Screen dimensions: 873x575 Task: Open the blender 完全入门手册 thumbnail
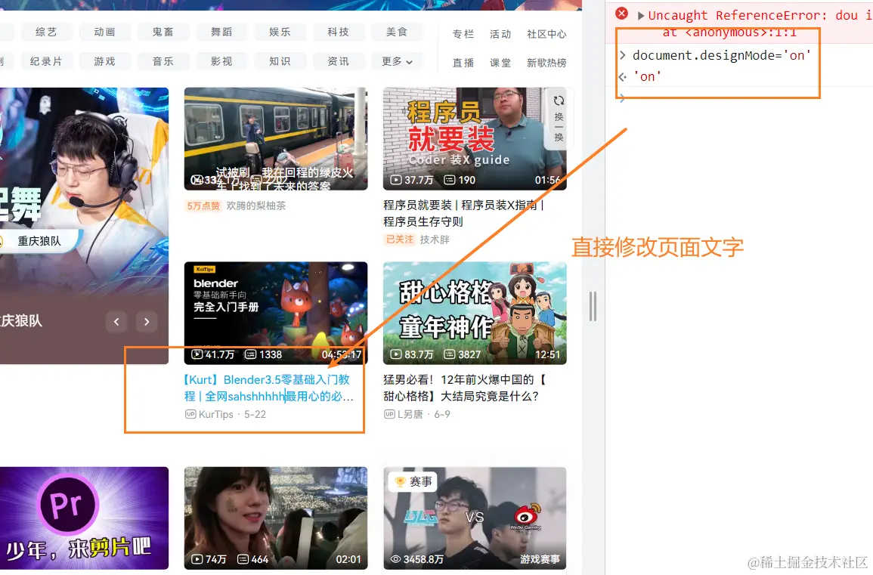click(276, 313)
